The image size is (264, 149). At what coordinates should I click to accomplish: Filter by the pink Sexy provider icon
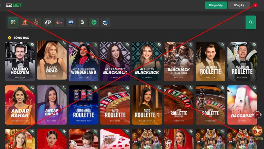coord(59,22)
